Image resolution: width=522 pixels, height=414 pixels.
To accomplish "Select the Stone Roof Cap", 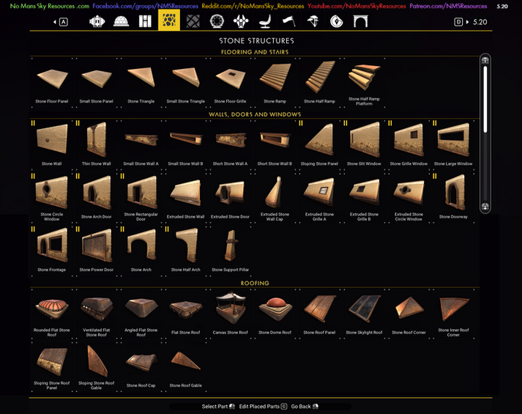I will (x=141, y=366).
